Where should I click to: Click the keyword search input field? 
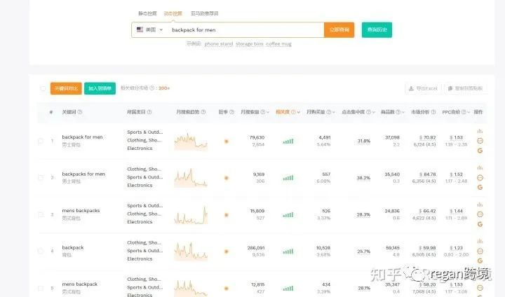click(246, 30)
